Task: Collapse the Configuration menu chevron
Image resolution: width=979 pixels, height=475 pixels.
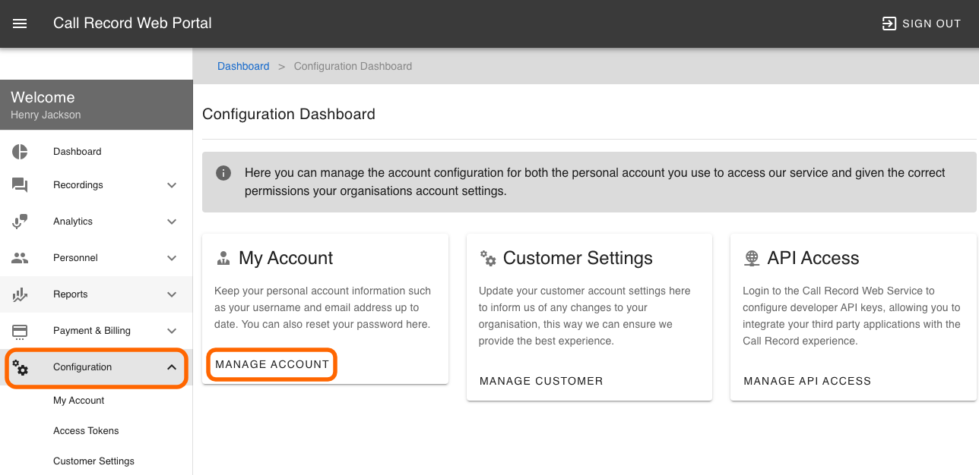Action: pos(172,367)
